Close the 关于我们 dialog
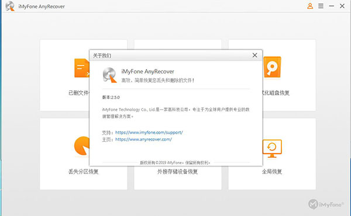 254,55
